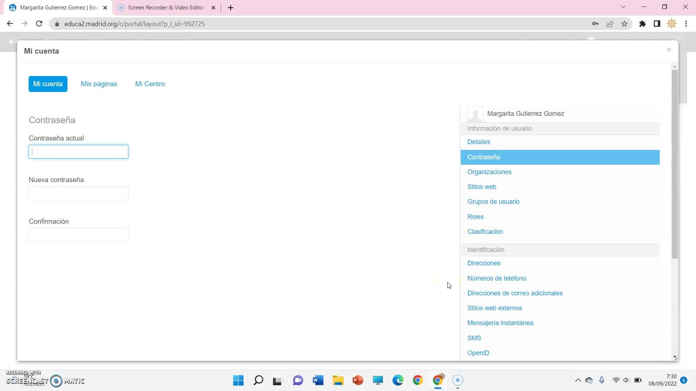Image resolution: width=696 pixels, height=391 pixels.
Task: Bookmark this page with star icon
Action: (624, 24)
